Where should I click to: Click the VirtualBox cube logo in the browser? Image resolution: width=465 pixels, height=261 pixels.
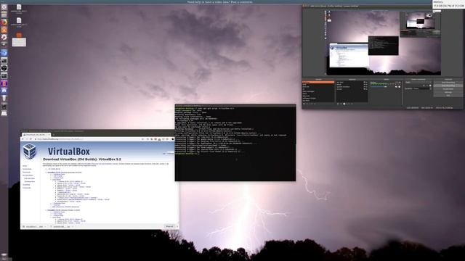[30, 151]
